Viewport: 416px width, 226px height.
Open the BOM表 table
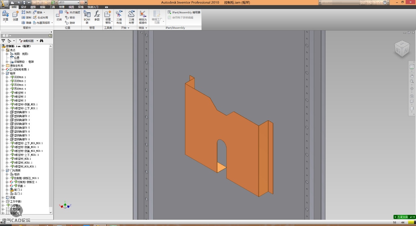tap(87, 17)
